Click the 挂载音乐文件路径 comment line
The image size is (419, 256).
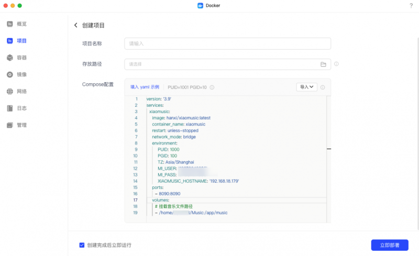pos(174,206)
